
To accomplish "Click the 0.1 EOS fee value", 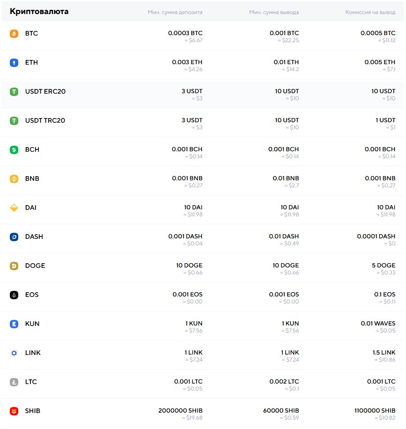I will (x=384, y=295).
